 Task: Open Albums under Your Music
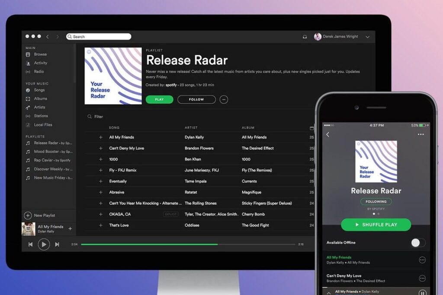pos(40,98)
